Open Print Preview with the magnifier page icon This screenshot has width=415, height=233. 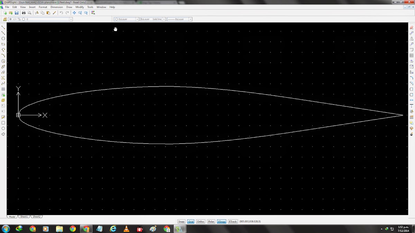click(x=29, y=13)
